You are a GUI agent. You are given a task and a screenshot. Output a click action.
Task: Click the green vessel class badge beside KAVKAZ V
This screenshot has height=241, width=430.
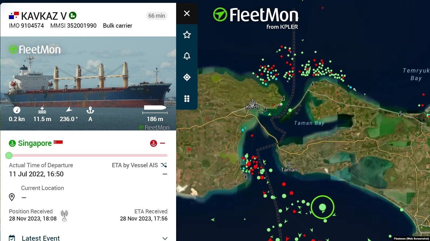point(73,15)
